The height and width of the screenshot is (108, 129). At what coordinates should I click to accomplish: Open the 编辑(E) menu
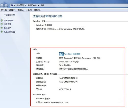click(12, 10)
